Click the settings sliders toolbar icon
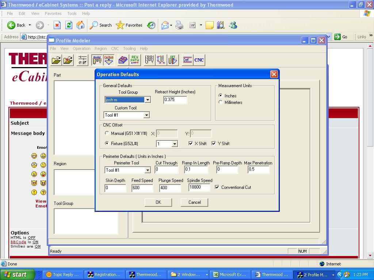Screen dimensions: 374x280 coord(83,60)
